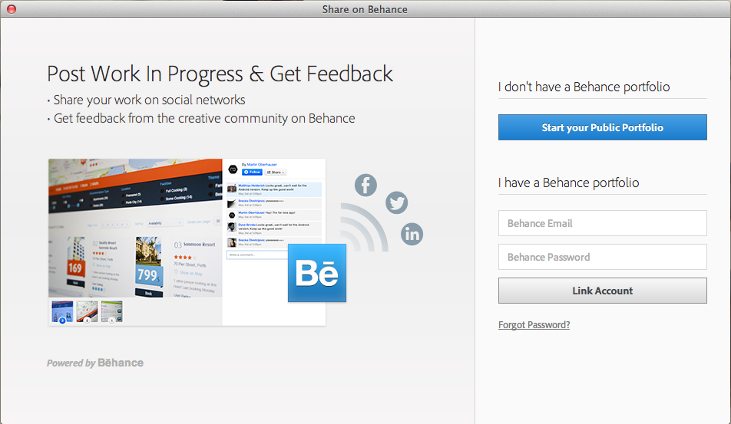Click the Twitter bird icon
This screenshot has height=424, width=731.
tap(397, 202)
